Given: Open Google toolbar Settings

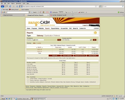Looking at the screenshot, I should (121, 12).
